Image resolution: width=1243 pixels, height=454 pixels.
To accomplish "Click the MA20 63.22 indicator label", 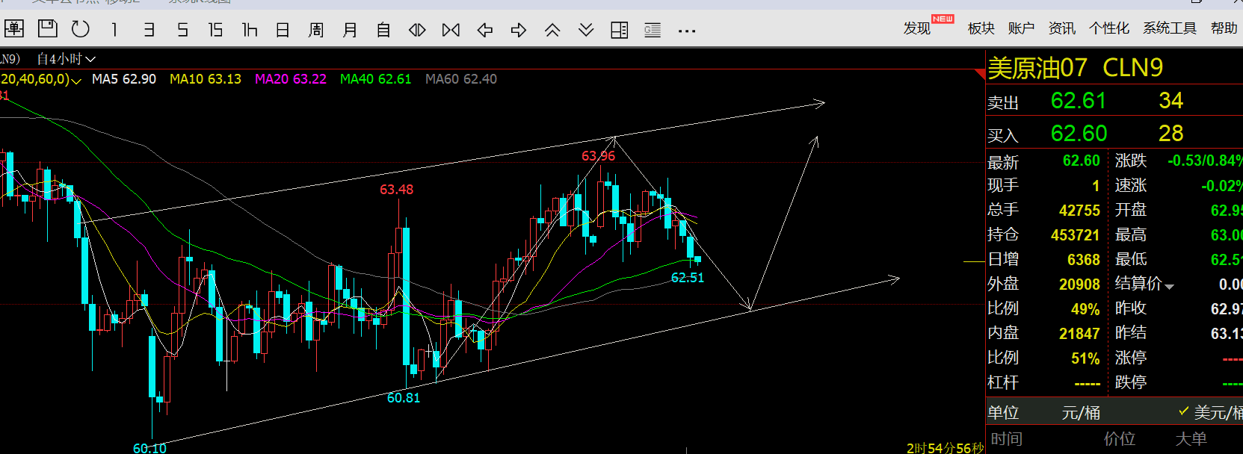I will (x=291, y=79).
